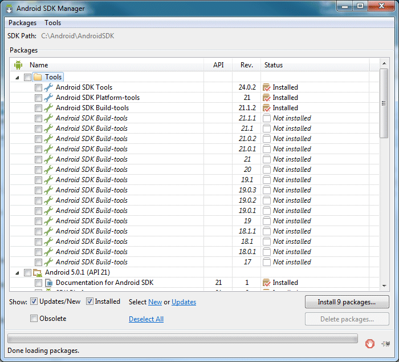The width and height of the screenshot is (399, 362).
Task: Click the Android 5.0.1 (API 21) label
Action: point(78,272)
